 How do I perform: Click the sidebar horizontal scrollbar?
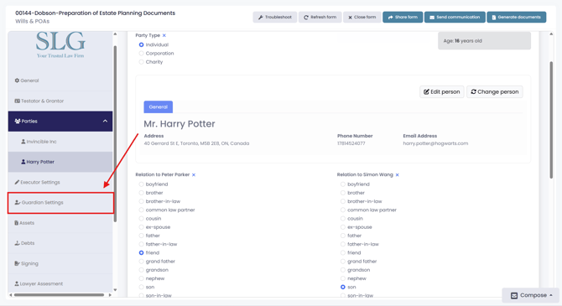coord(59,295)
